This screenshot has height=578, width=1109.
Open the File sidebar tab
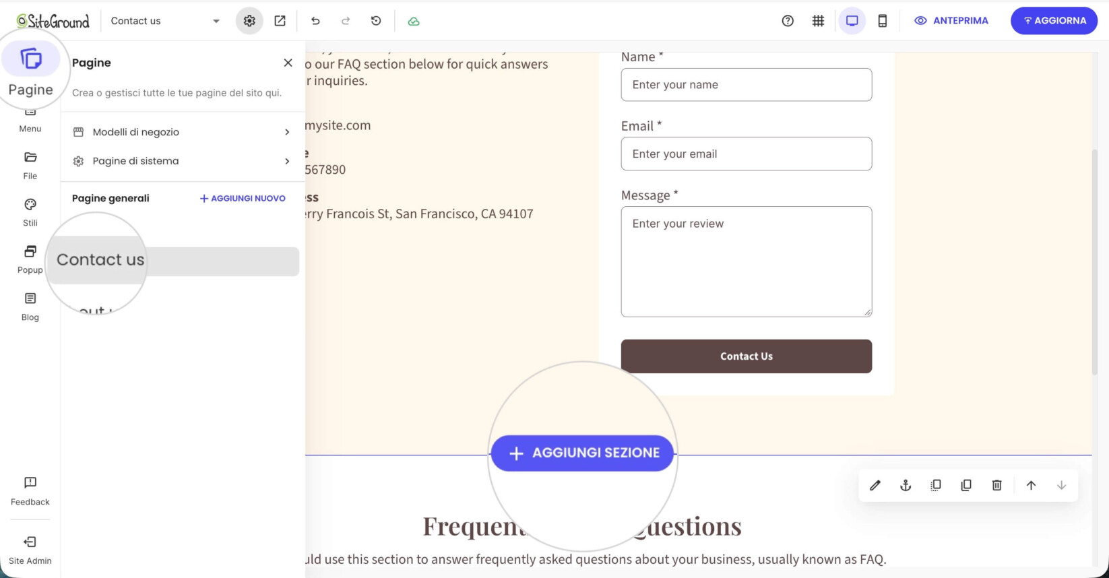[30, 166]
